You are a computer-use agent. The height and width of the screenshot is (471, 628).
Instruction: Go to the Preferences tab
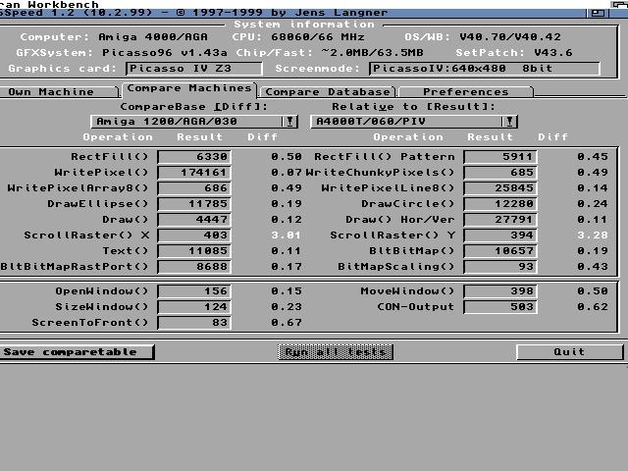(466, 91)
